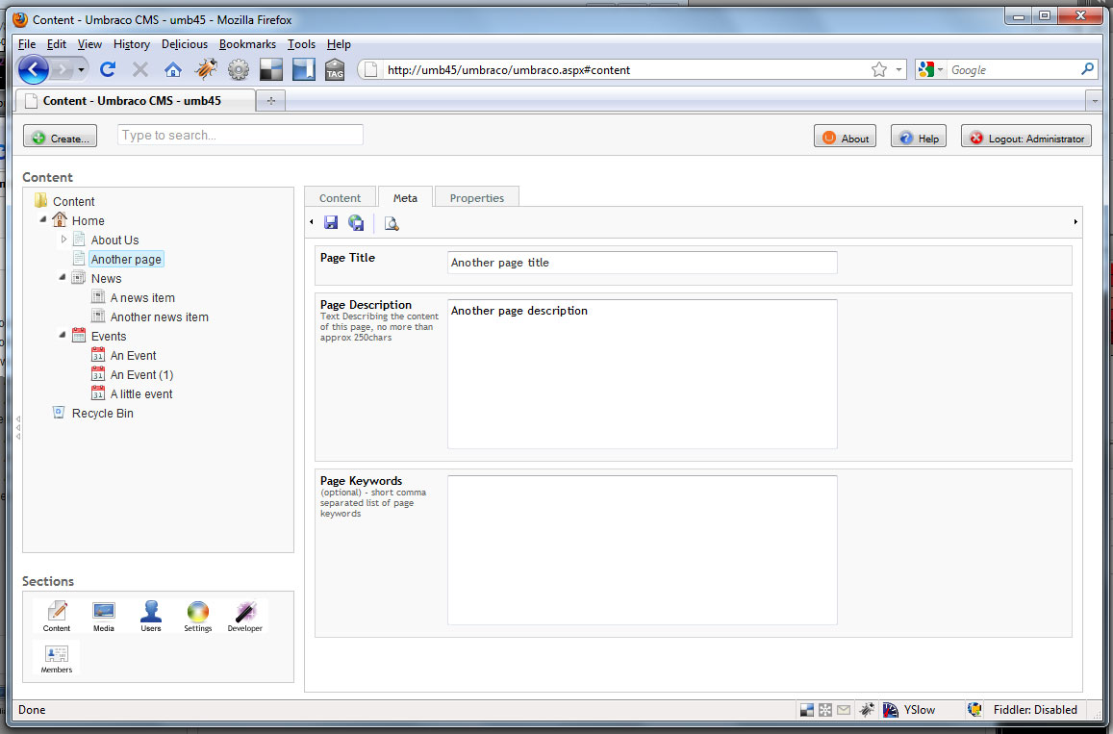This screenshot has height=734, width=1113.
Task: Click the Firebug bug icon in the status bar
Action: (x=866, y=710)
